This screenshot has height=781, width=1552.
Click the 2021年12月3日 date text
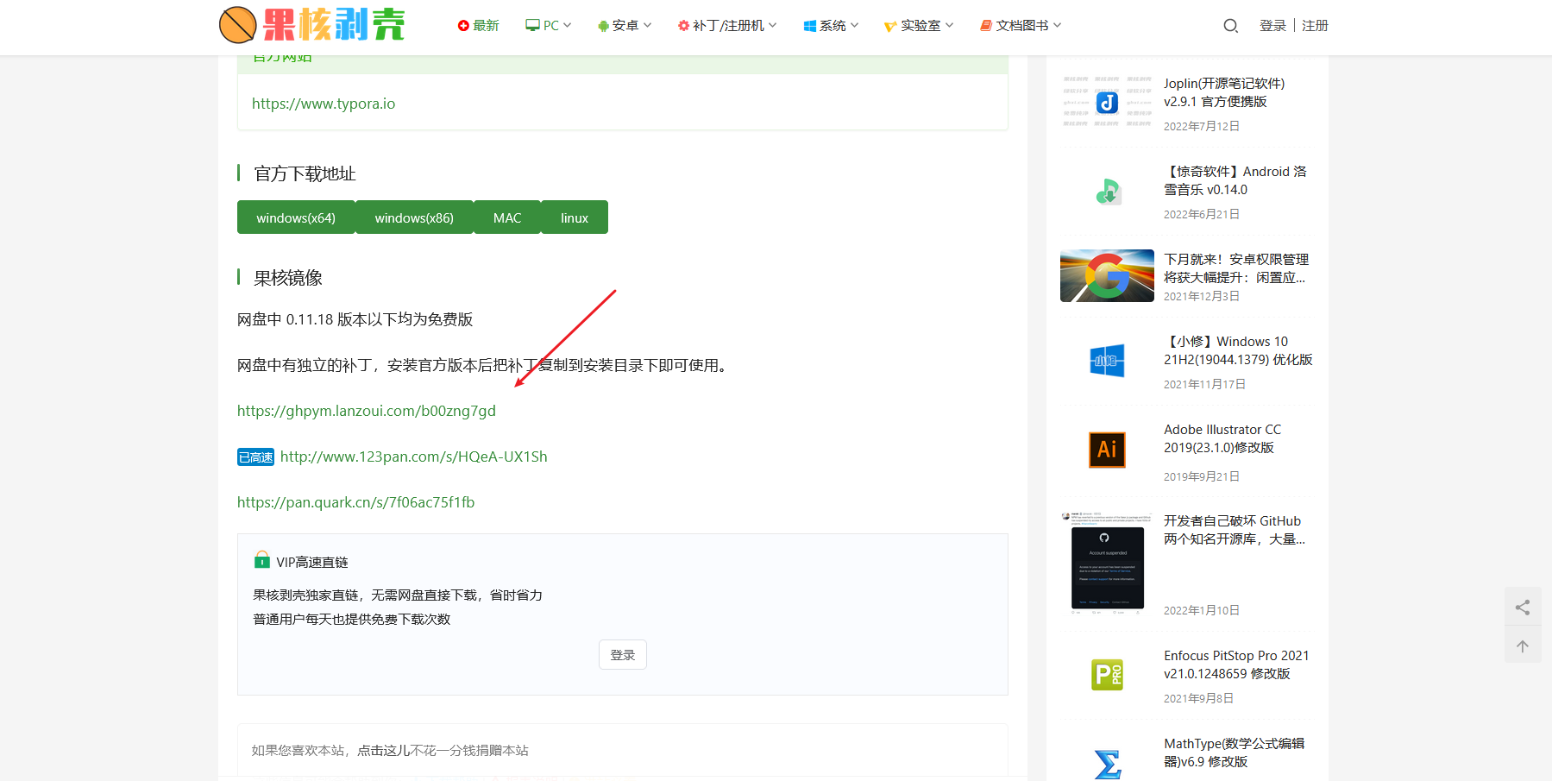[x=1202, y=296]
